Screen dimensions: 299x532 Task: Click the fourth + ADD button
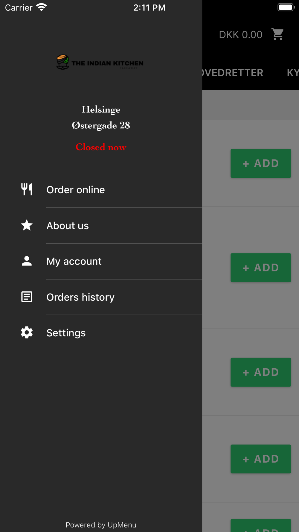tap(261, 459)
